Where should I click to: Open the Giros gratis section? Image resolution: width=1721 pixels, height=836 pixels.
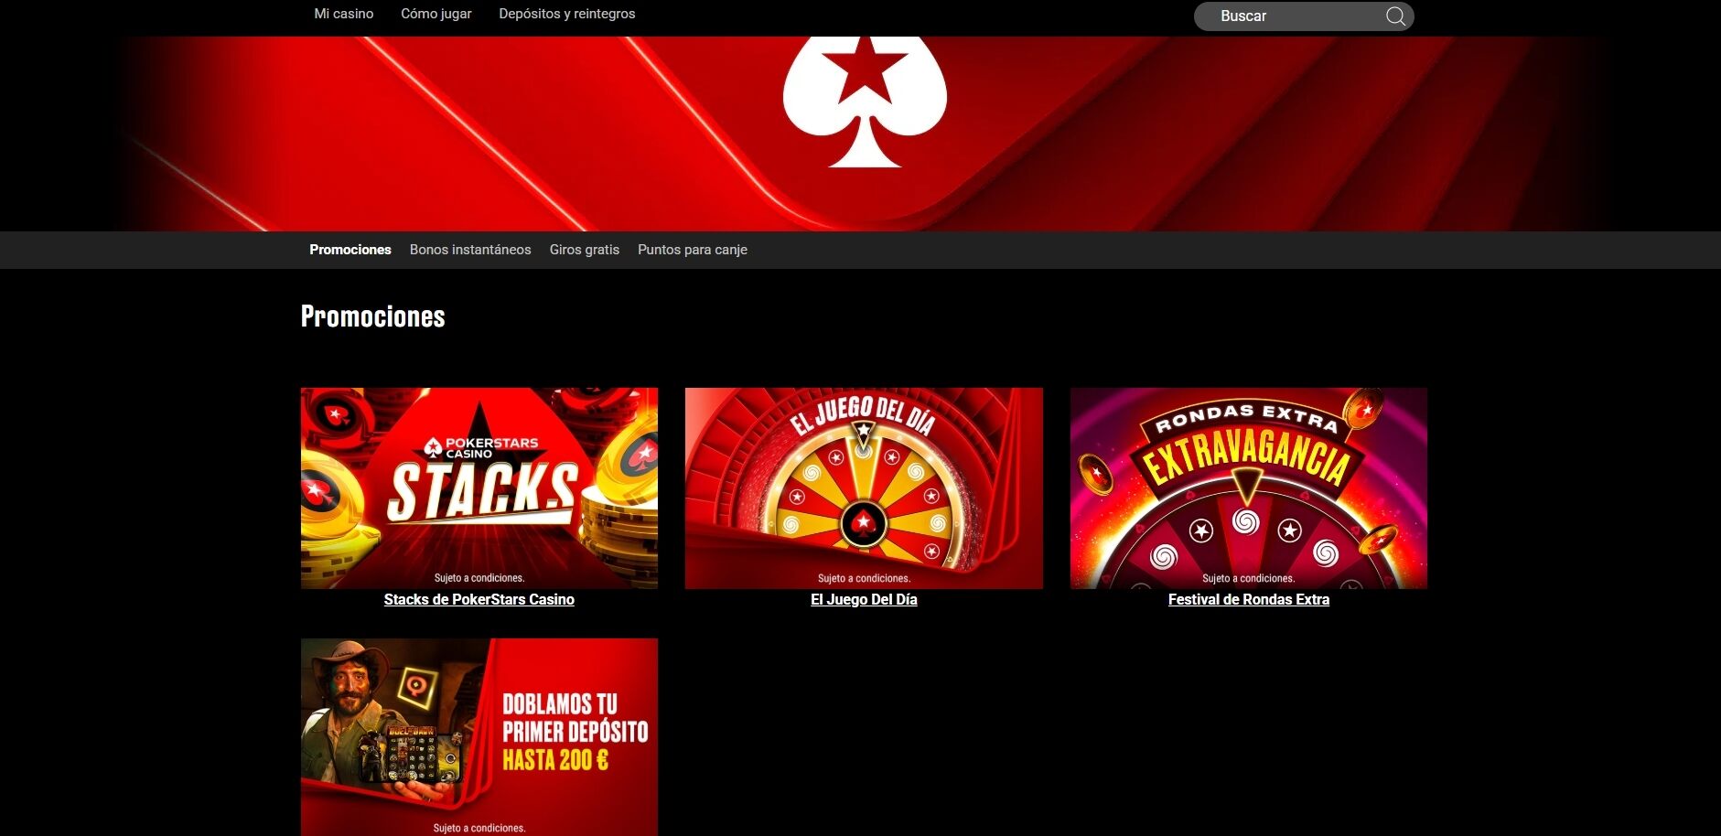[585, 249]
